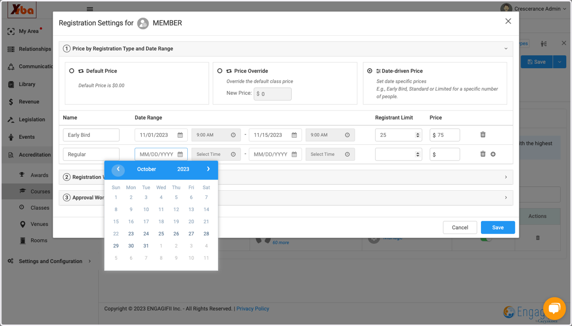Collapse Price by Registration Type section
The height and width of the screenshot is (326, 572).
coord(506,49)
